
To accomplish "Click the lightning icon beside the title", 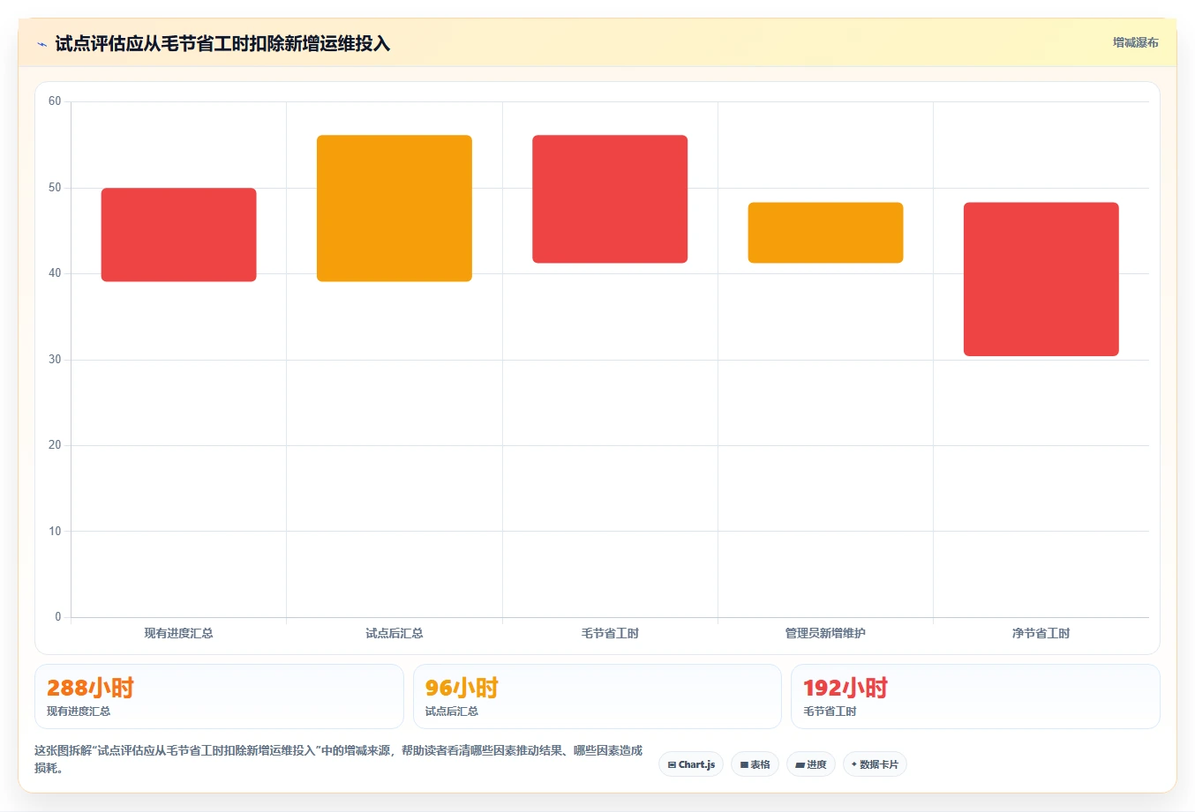I will click(x=41, y=44).
